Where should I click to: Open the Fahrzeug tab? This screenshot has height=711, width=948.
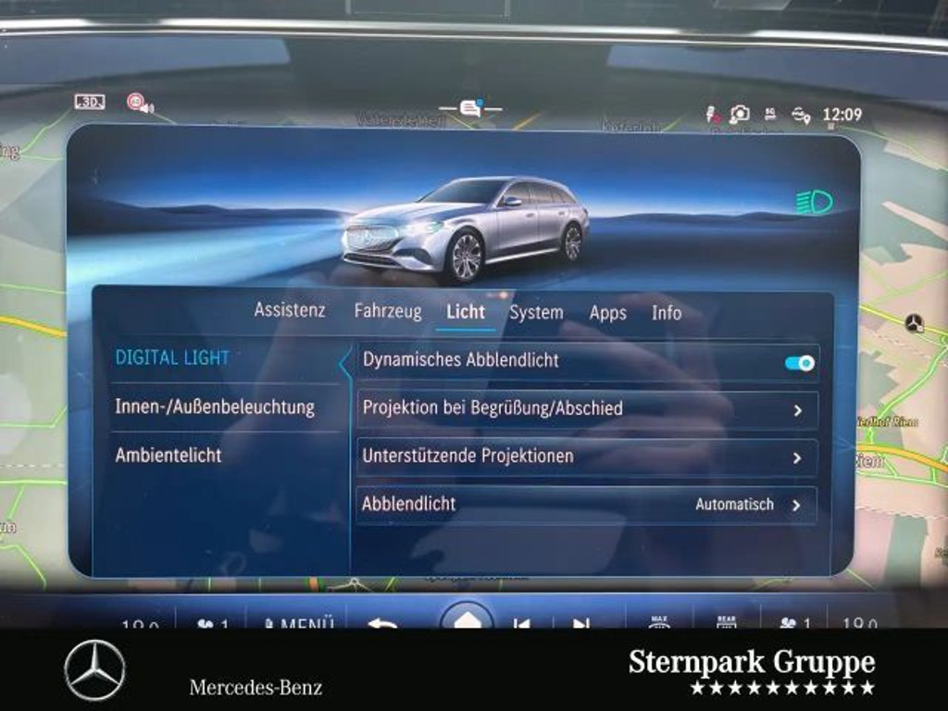pyautogui.click(x=387, y=312)
